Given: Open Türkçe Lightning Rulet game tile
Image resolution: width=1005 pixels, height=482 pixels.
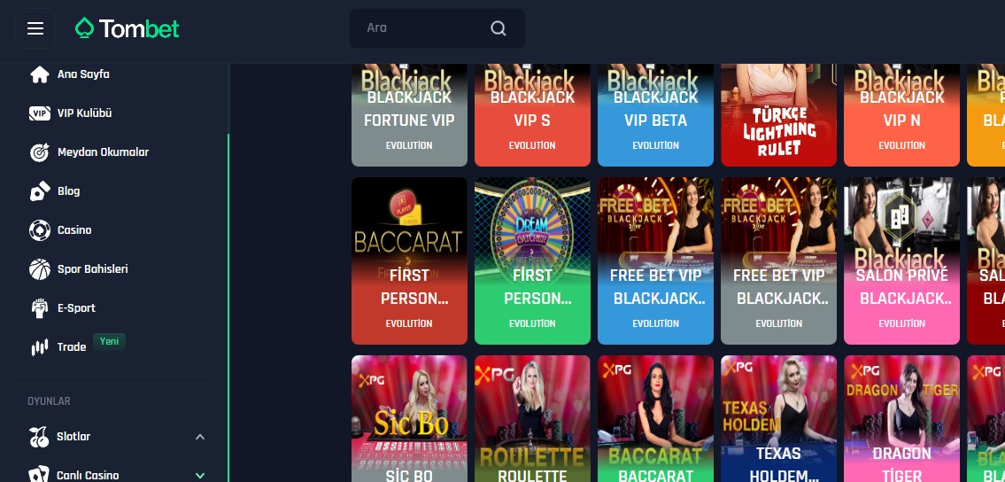Looking at the screenshot, I should (778, 114).
